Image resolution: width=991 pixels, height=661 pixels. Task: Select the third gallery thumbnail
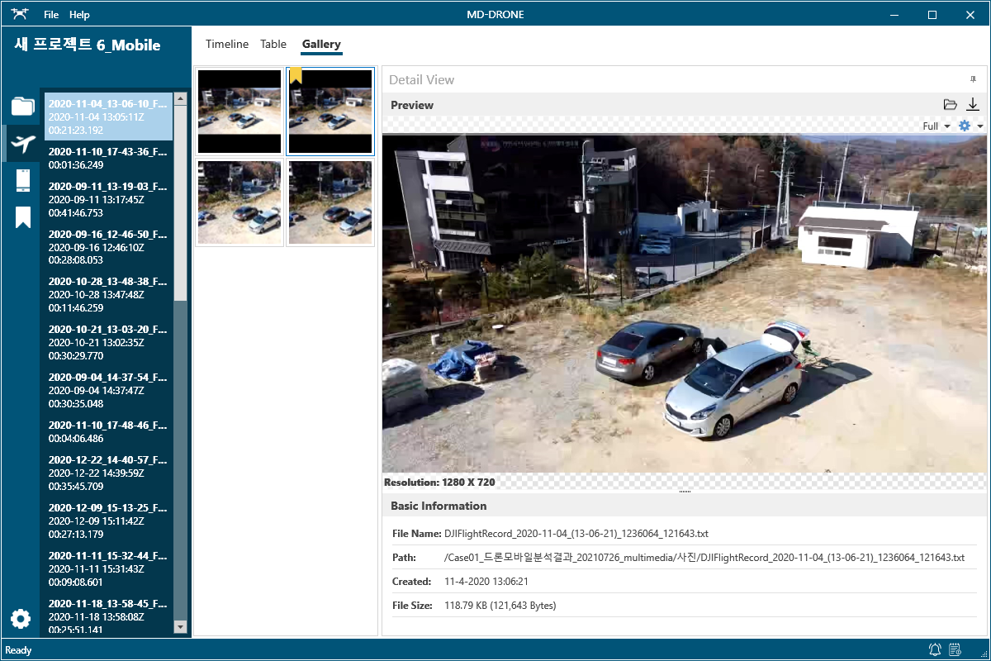click(239, 202)
